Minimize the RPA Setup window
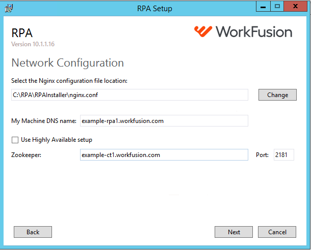 coord(263,7)
